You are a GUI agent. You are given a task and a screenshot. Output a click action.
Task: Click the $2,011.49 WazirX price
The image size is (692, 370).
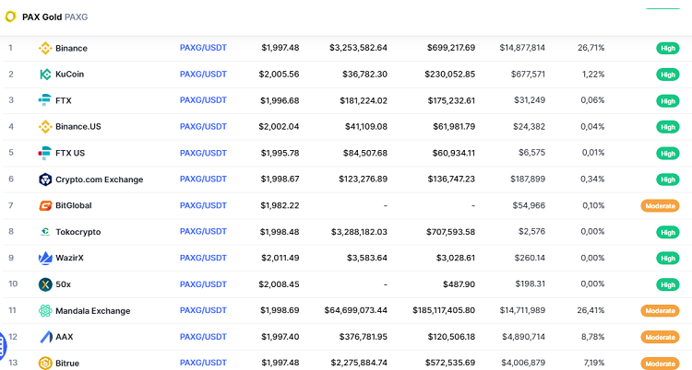click(x=280, y=258)
